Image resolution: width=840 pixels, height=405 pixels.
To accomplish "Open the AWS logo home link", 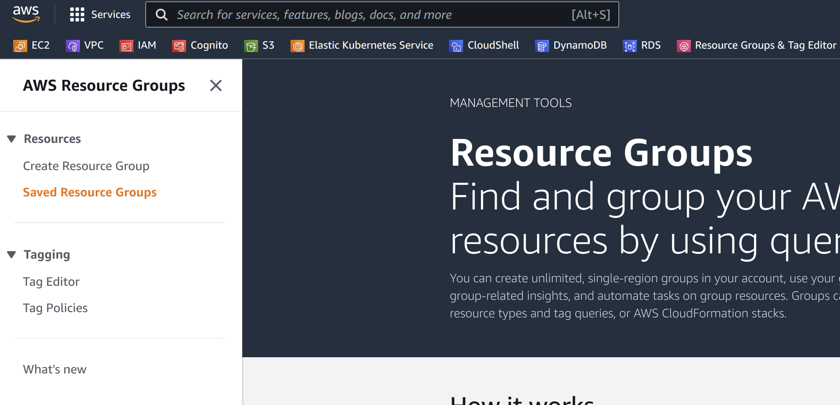I will (x=26, y=14).
